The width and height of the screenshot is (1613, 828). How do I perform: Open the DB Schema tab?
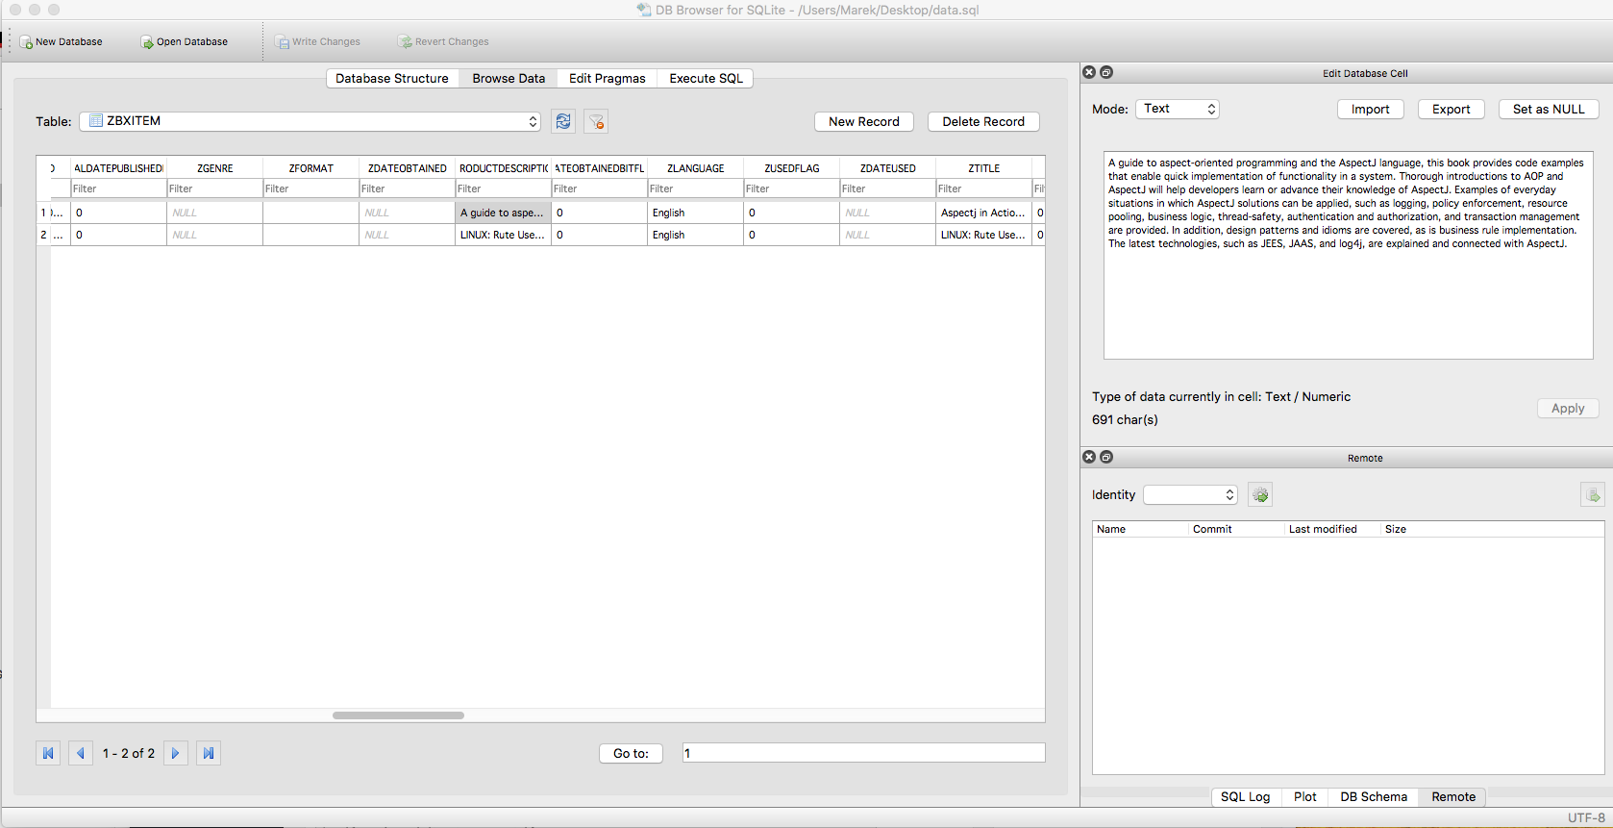pyautogui.click(x=1373, y=796)
